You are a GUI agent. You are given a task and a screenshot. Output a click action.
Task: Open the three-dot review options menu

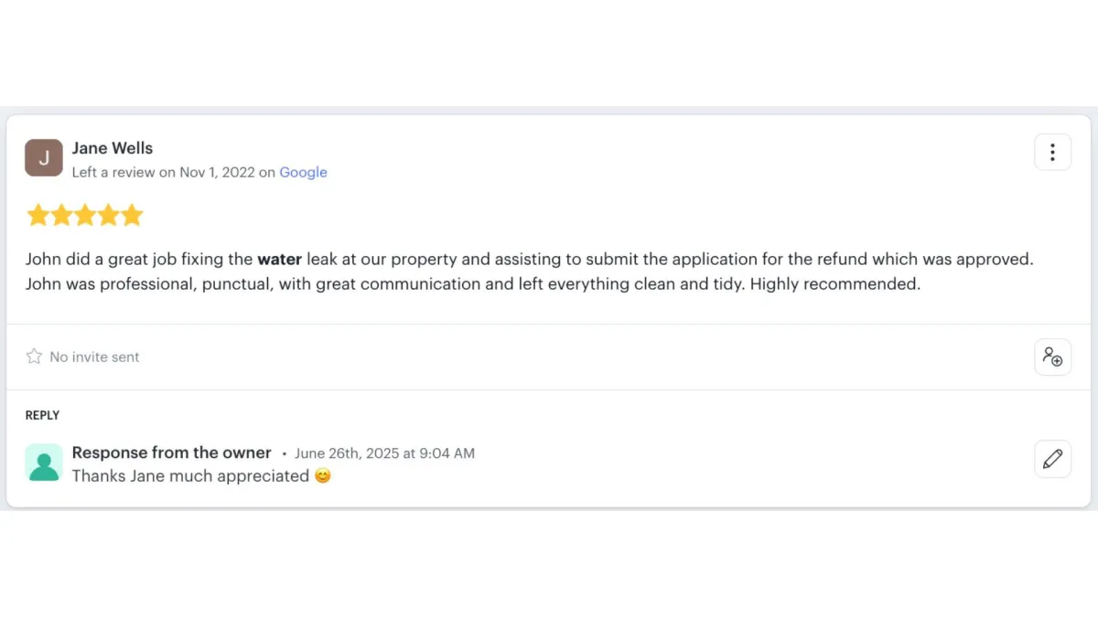1052,152
